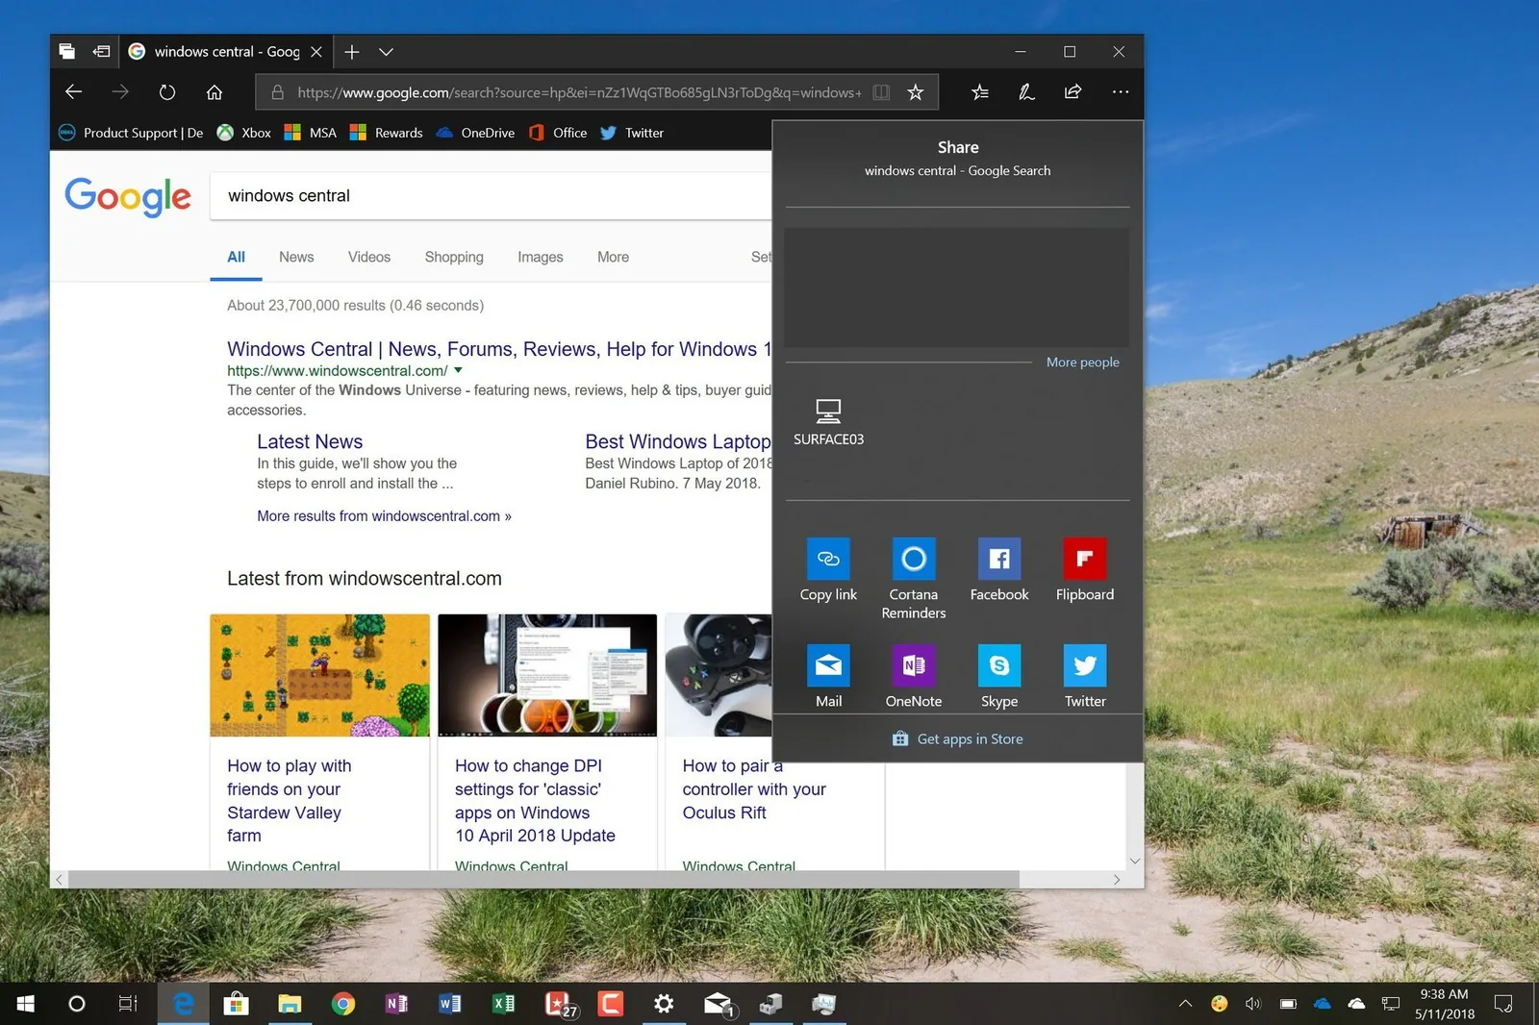Switch to Google Shopping tab
This screenshot has height=1025, width=1539.
[x=454, y=257]
